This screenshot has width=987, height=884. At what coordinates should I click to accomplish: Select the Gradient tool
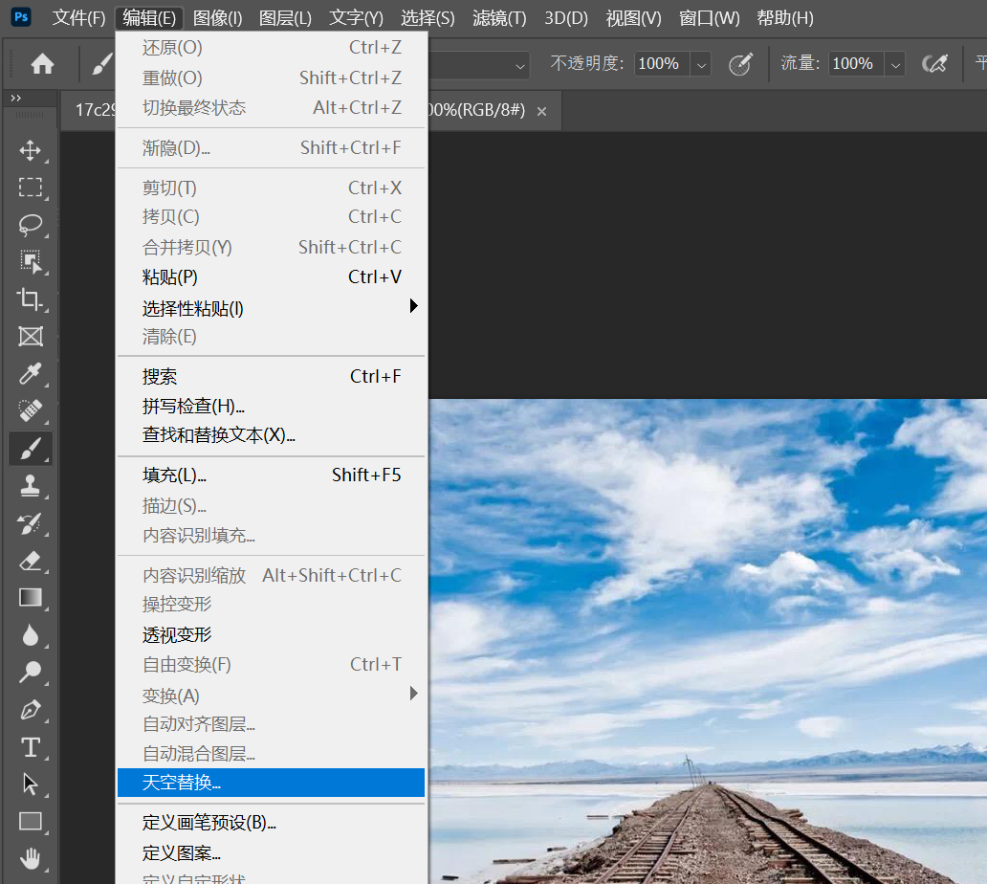(x=31, y=598)
